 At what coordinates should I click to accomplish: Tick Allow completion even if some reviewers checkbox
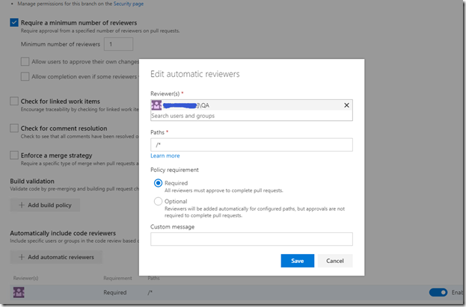point(25,77)
